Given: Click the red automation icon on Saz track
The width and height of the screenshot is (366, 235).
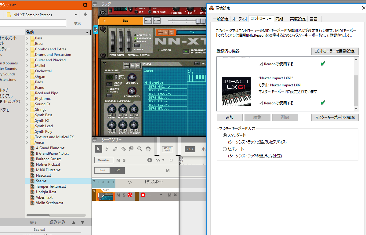Looking at the screenshot, I should [x=130, y=195].
